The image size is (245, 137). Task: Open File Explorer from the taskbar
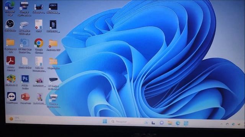170,123
